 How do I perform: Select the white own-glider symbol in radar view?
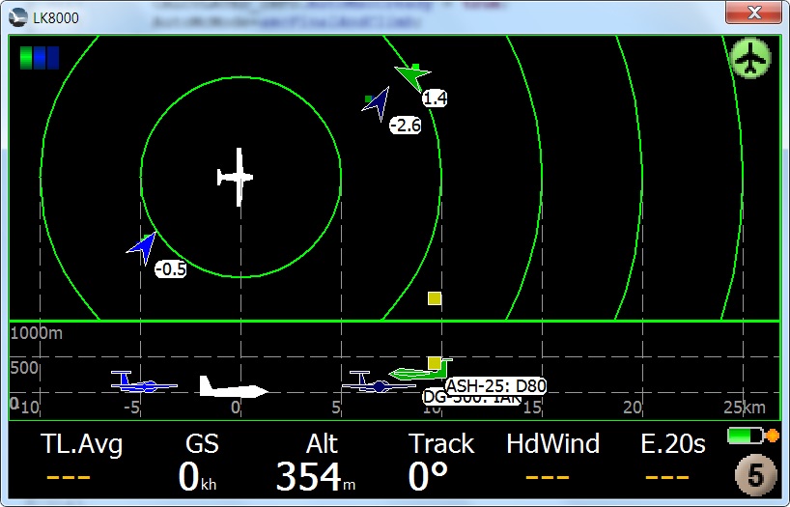pos(236,177)
